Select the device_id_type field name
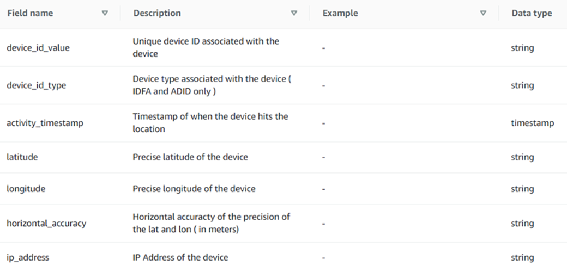This screenshot has height=272, width=567. pos(36,85)
